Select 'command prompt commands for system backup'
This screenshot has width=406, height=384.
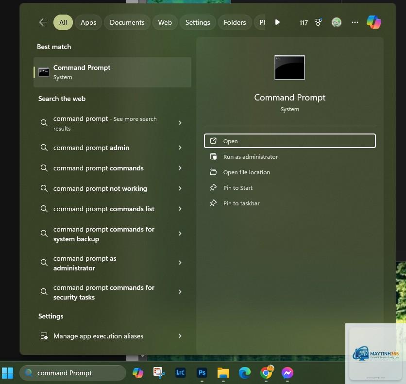[x=112, y=234]
